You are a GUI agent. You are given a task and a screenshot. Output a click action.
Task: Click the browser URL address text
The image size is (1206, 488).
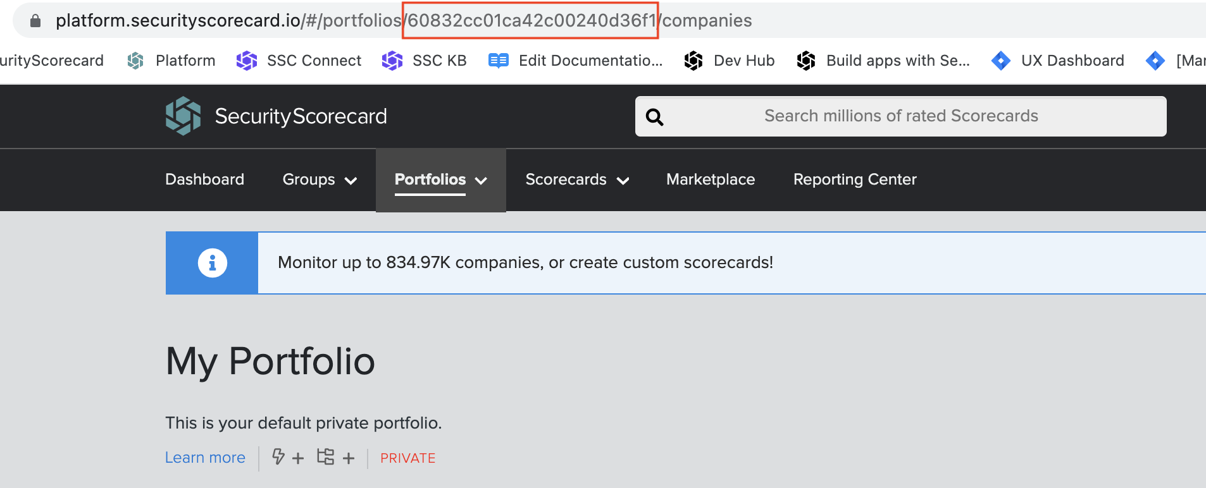click(404, 21)
